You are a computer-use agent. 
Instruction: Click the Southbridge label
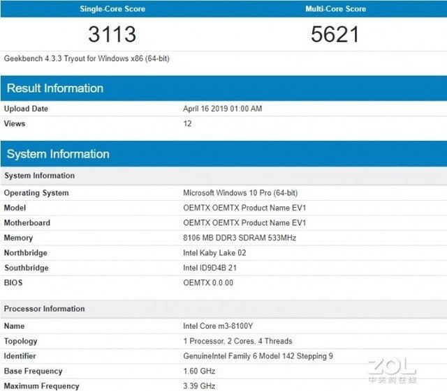pyautogui.click(x=27, y=268)
